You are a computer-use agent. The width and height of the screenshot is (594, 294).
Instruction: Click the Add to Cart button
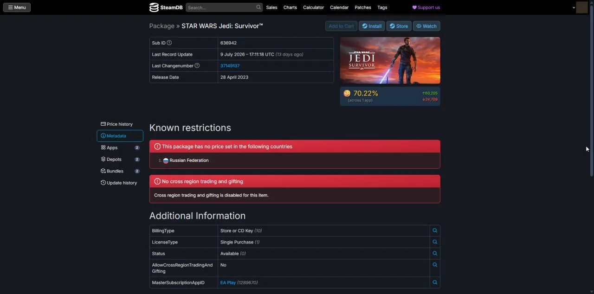(341, 26)
